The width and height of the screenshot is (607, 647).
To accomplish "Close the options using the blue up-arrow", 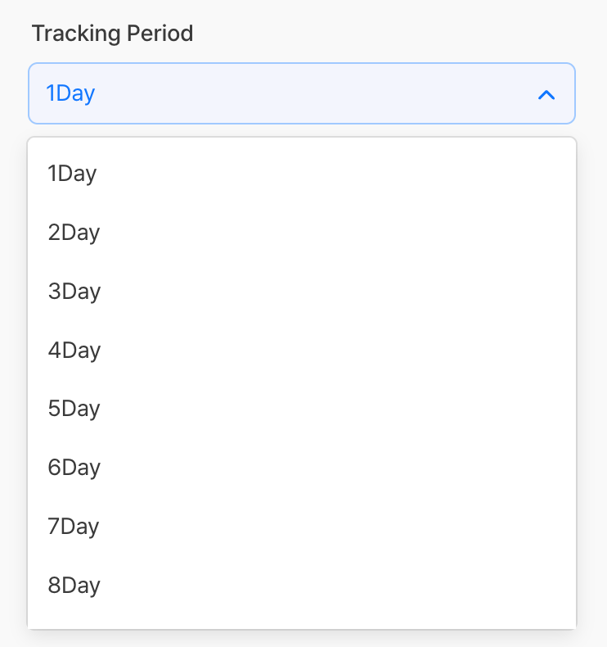I will (546, 95).
